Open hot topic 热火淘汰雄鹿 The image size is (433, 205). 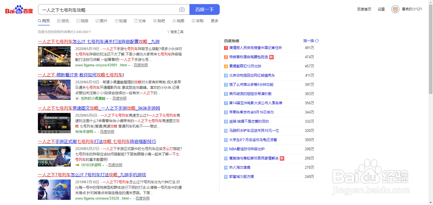click(x=240, y=167)
